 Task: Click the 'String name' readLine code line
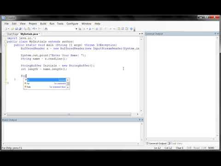click(x=44, y=59)
